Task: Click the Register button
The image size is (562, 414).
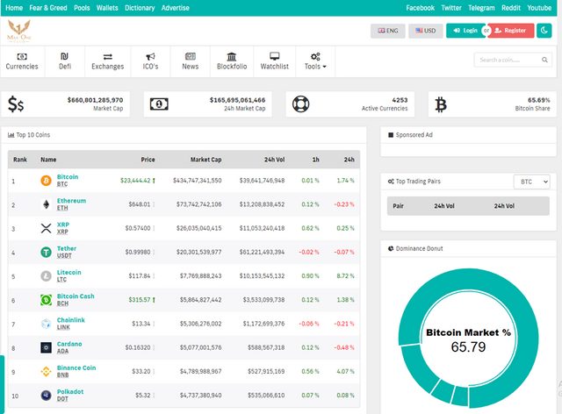Action: pos(511,31)
